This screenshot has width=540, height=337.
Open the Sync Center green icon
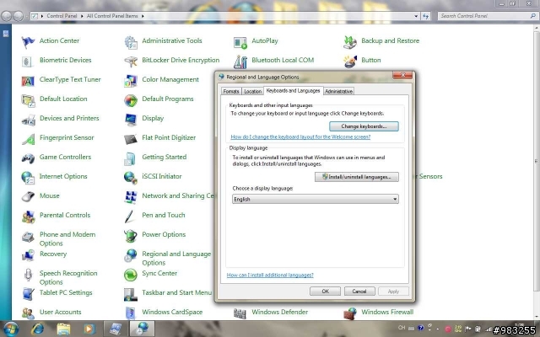tap(131, 275)
